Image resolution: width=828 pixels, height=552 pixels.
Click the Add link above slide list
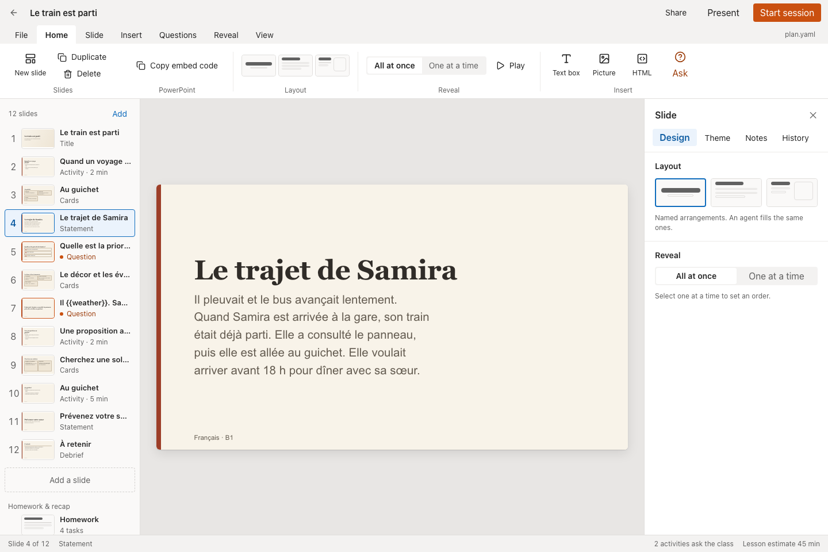click(120, 114)
